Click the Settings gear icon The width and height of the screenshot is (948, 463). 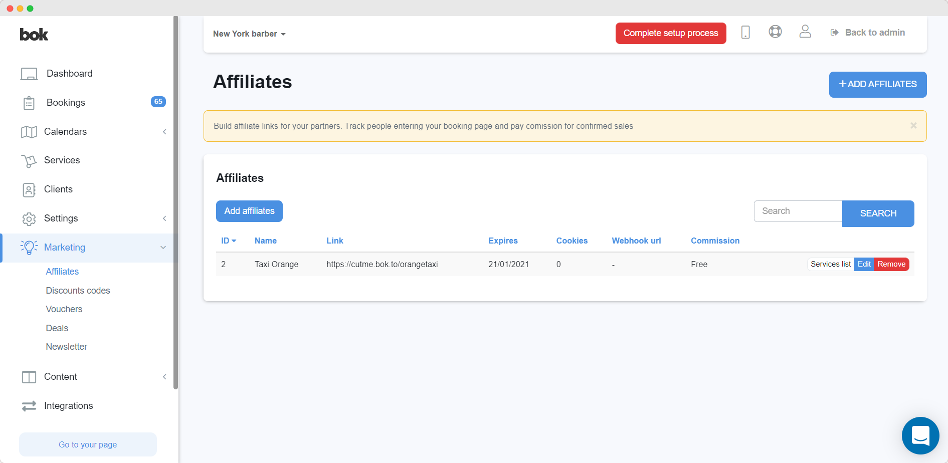[x=29, y=219]
